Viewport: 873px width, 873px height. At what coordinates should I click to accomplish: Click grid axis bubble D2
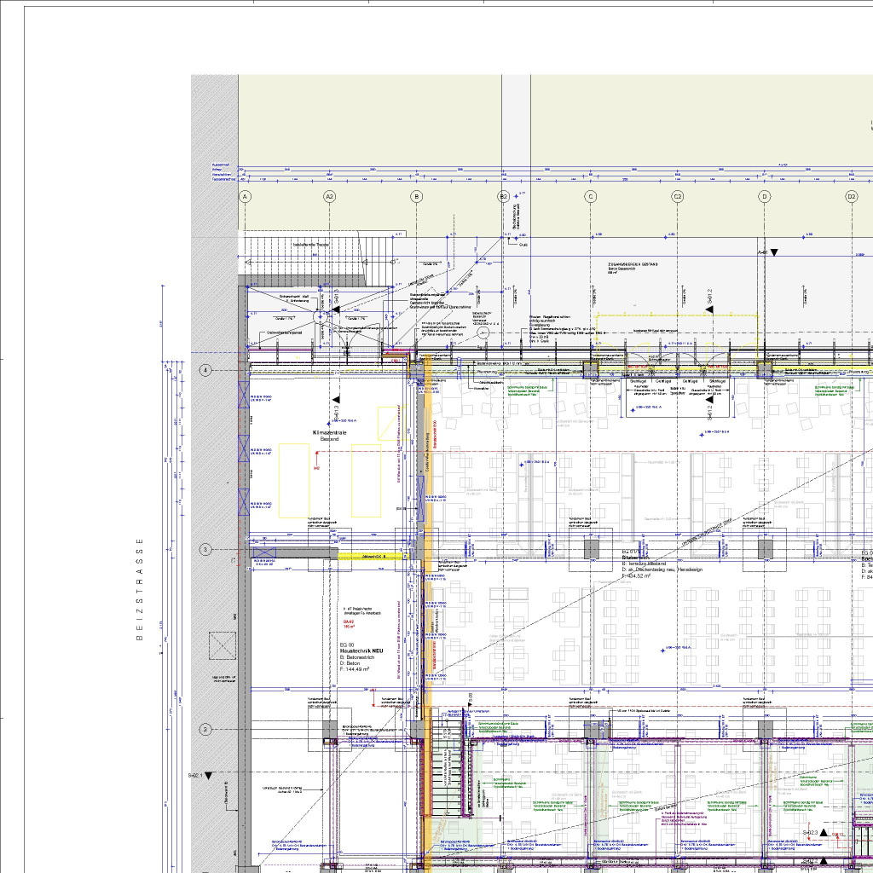click(851, 197)
